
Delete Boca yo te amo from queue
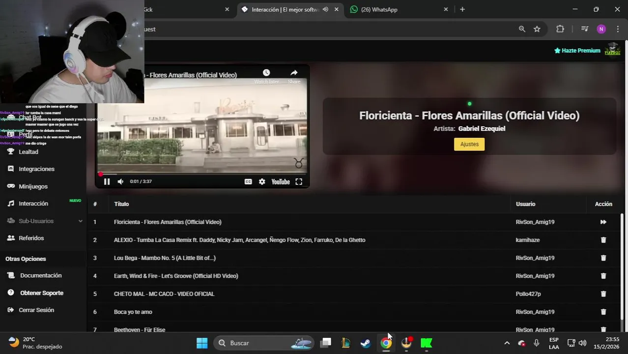[603, 312]
